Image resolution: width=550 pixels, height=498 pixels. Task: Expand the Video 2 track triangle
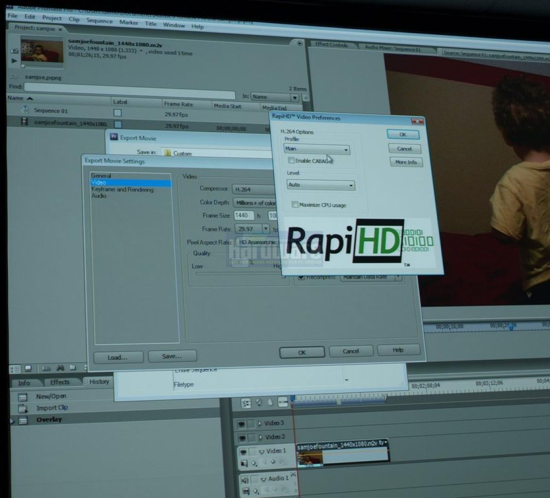(x=260, y=437)
